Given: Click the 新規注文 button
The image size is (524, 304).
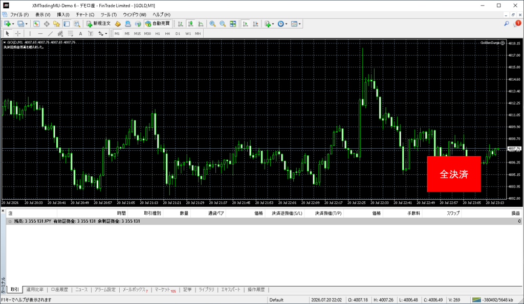Looking at the screenshot, I should point(99,24).
